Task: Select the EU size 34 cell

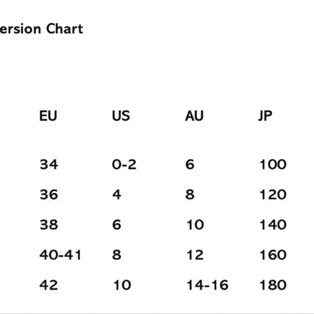Action: pyautogui.click(x=49, y=164)
